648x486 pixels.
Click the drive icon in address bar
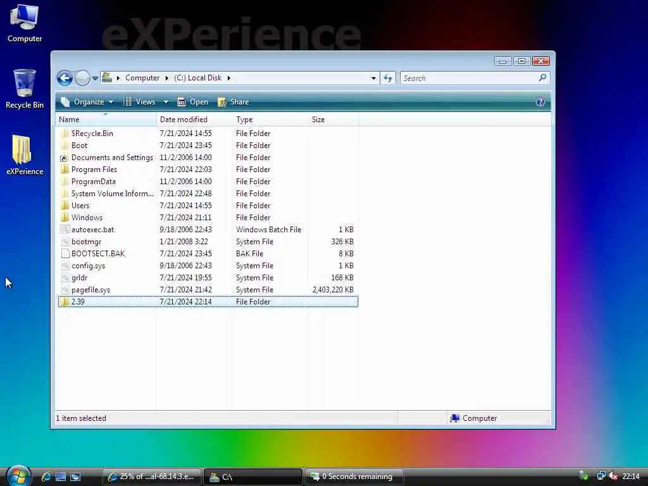(x=107, y=77)
